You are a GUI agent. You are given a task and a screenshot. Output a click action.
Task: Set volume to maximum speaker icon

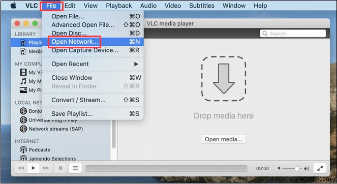[x=307, y=169]
